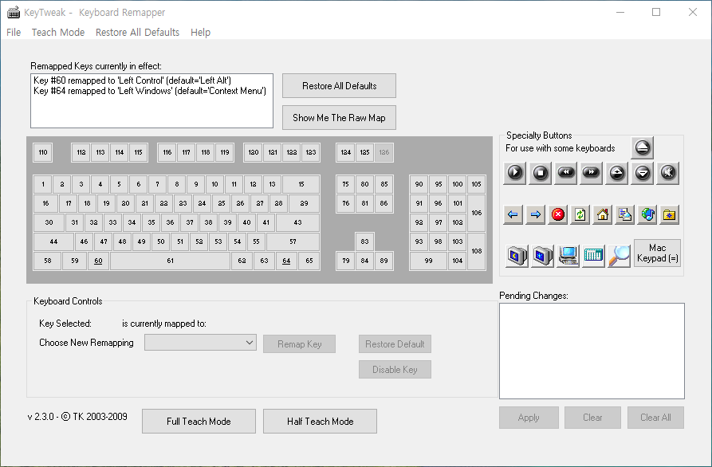Select keyboard key 58
Image resolution: width=712 pixels, height=467 pixels.
[x=47, y=261]
